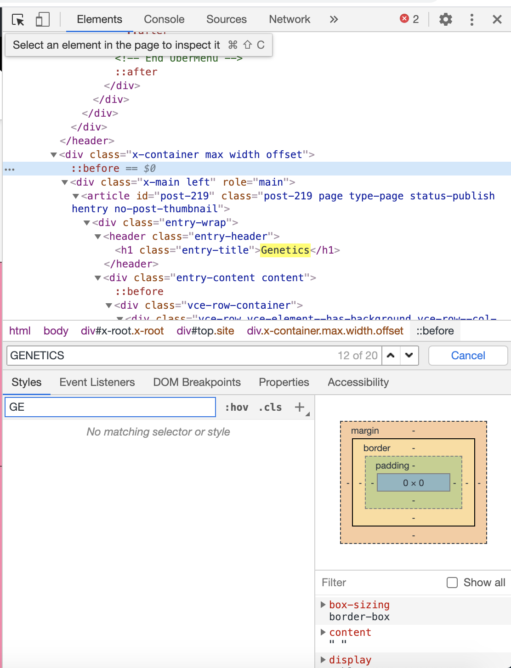This screenshot has width=511, height=668.
Task: Select the div.x-container.max.width.offset breadcrumb
Action: pos(325,331)
